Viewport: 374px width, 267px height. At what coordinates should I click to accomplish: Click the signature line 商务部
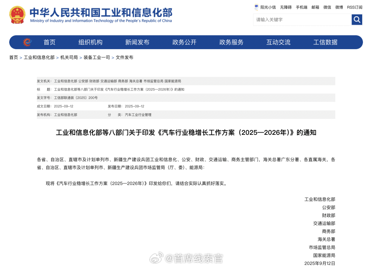pyautogui.click(x=329, y=232)
